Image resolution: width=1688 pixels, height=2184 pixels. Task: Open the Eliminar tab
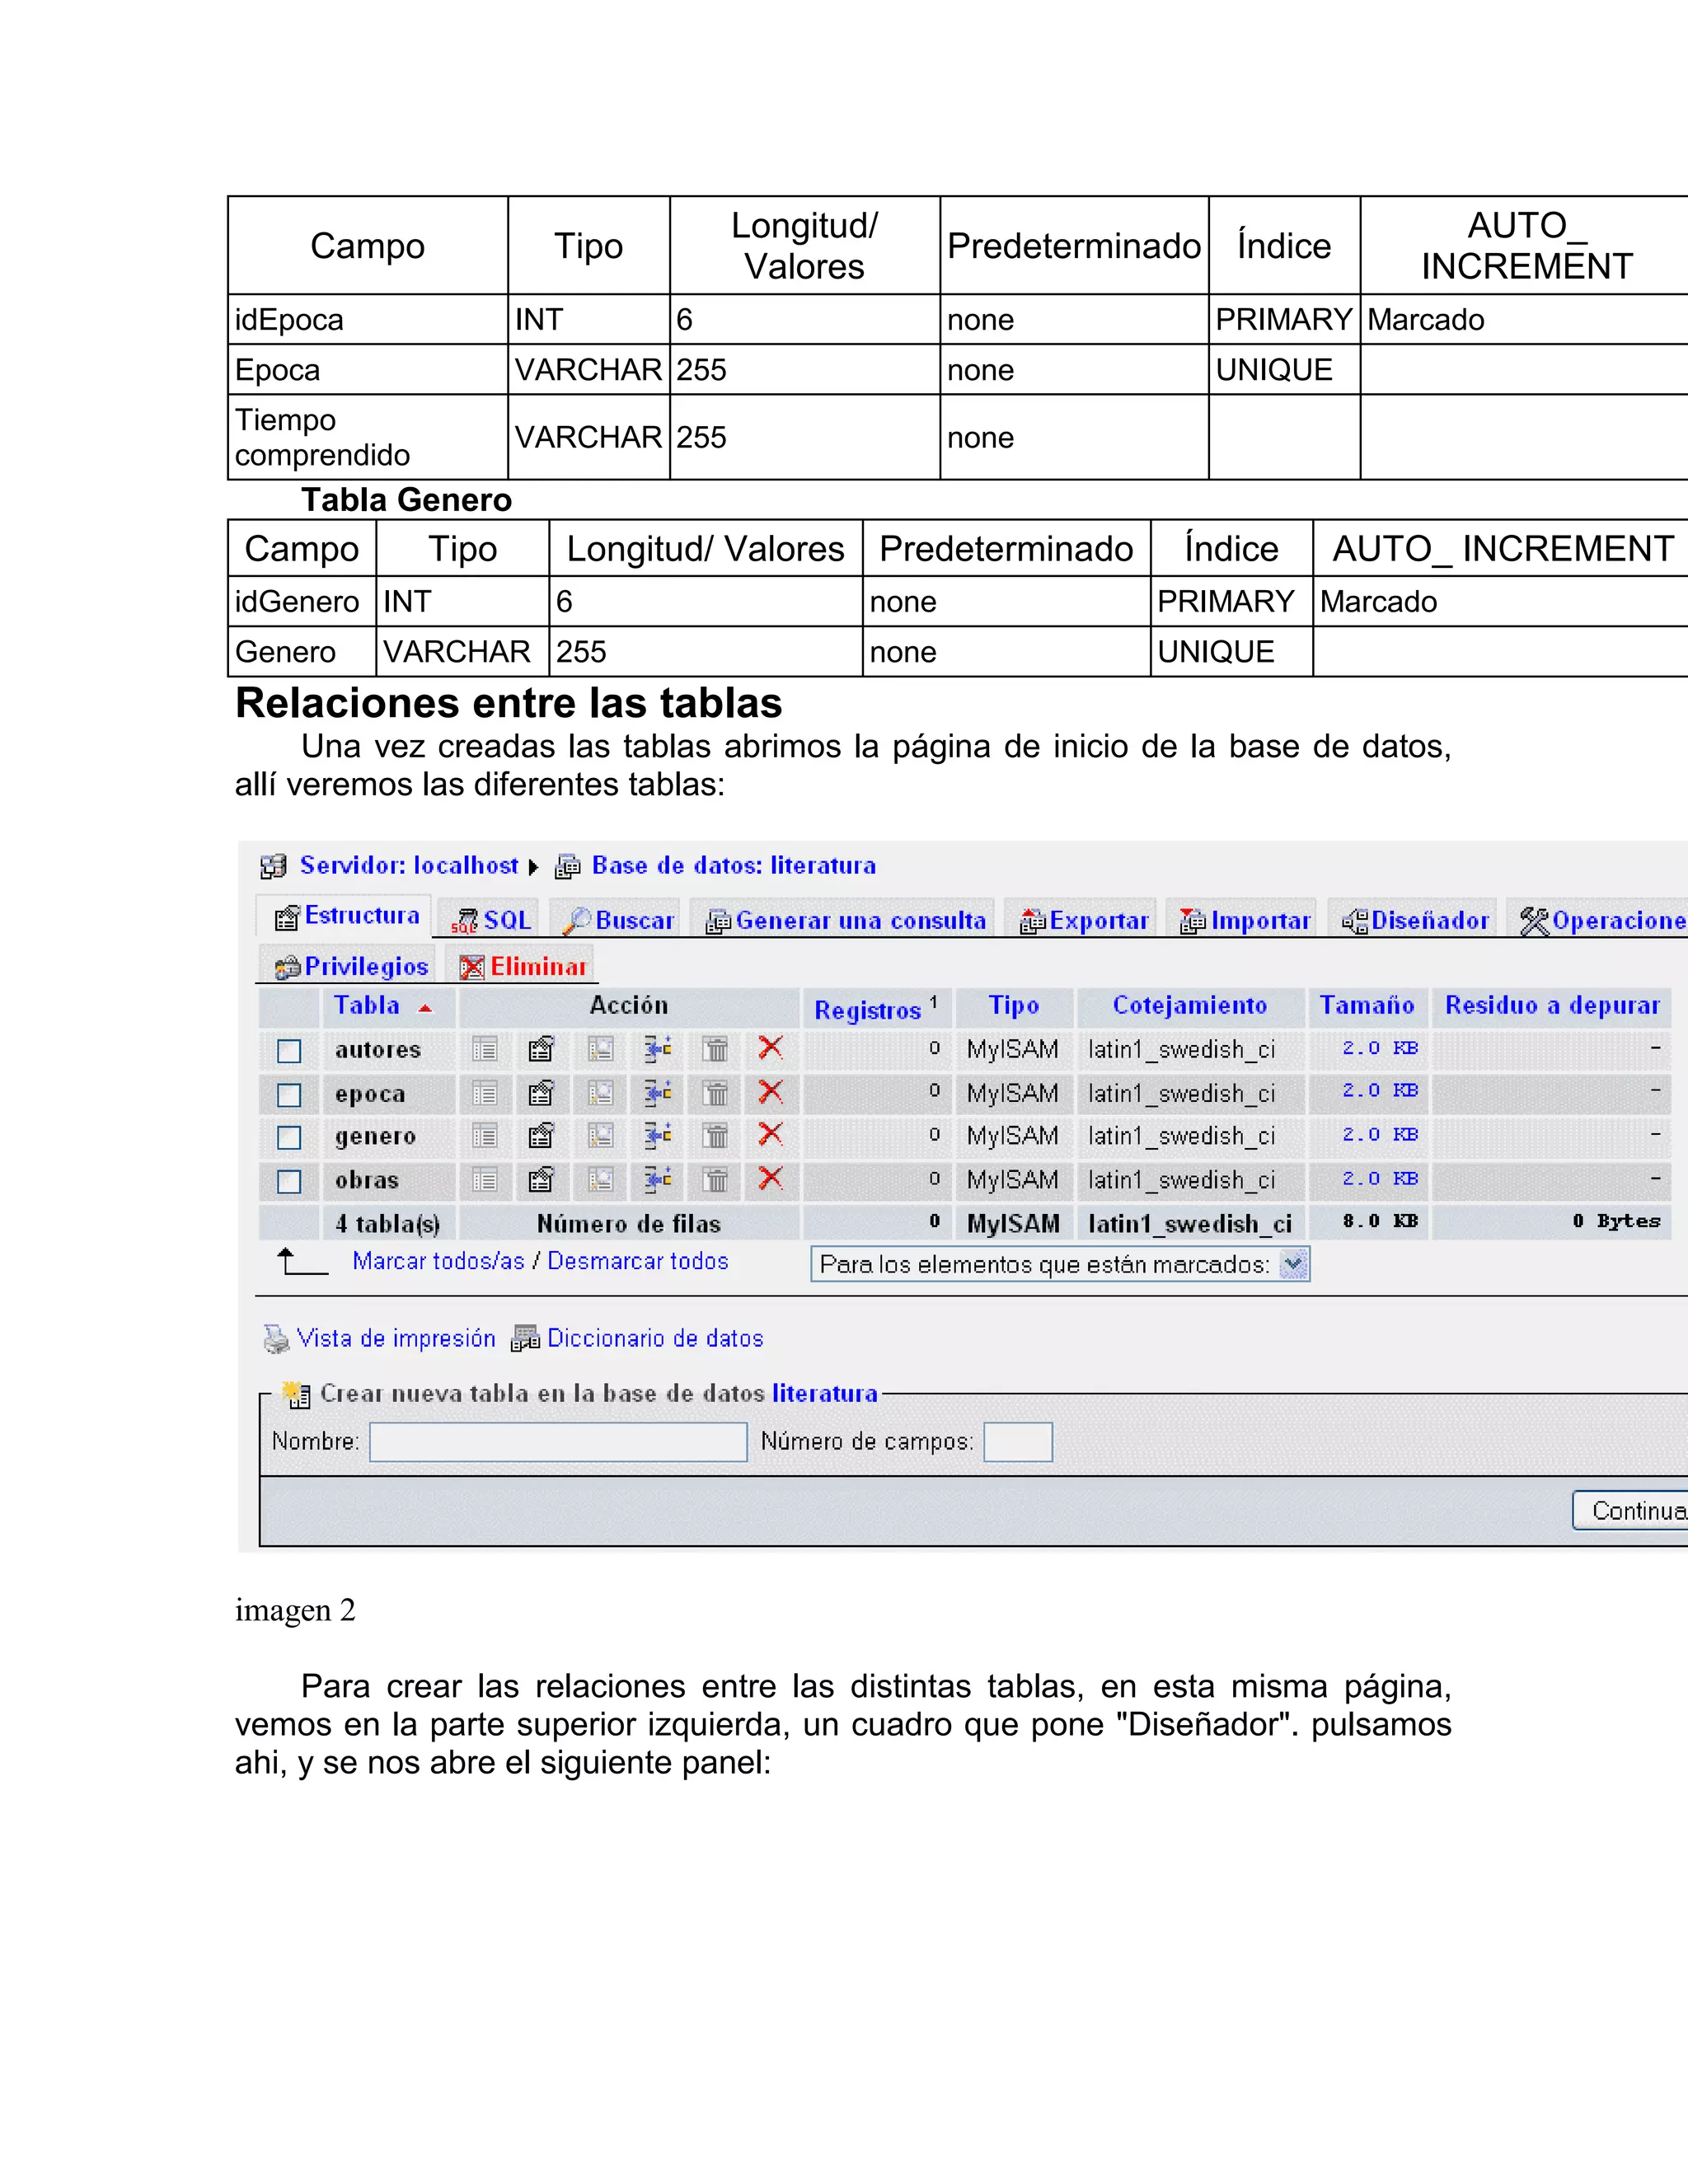[x=522, y=966]
